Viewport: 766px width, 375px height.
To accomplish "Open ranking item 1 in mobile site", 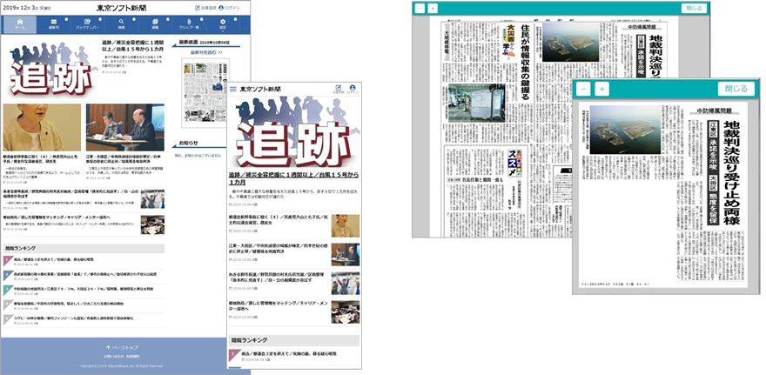I will (294, 356).
